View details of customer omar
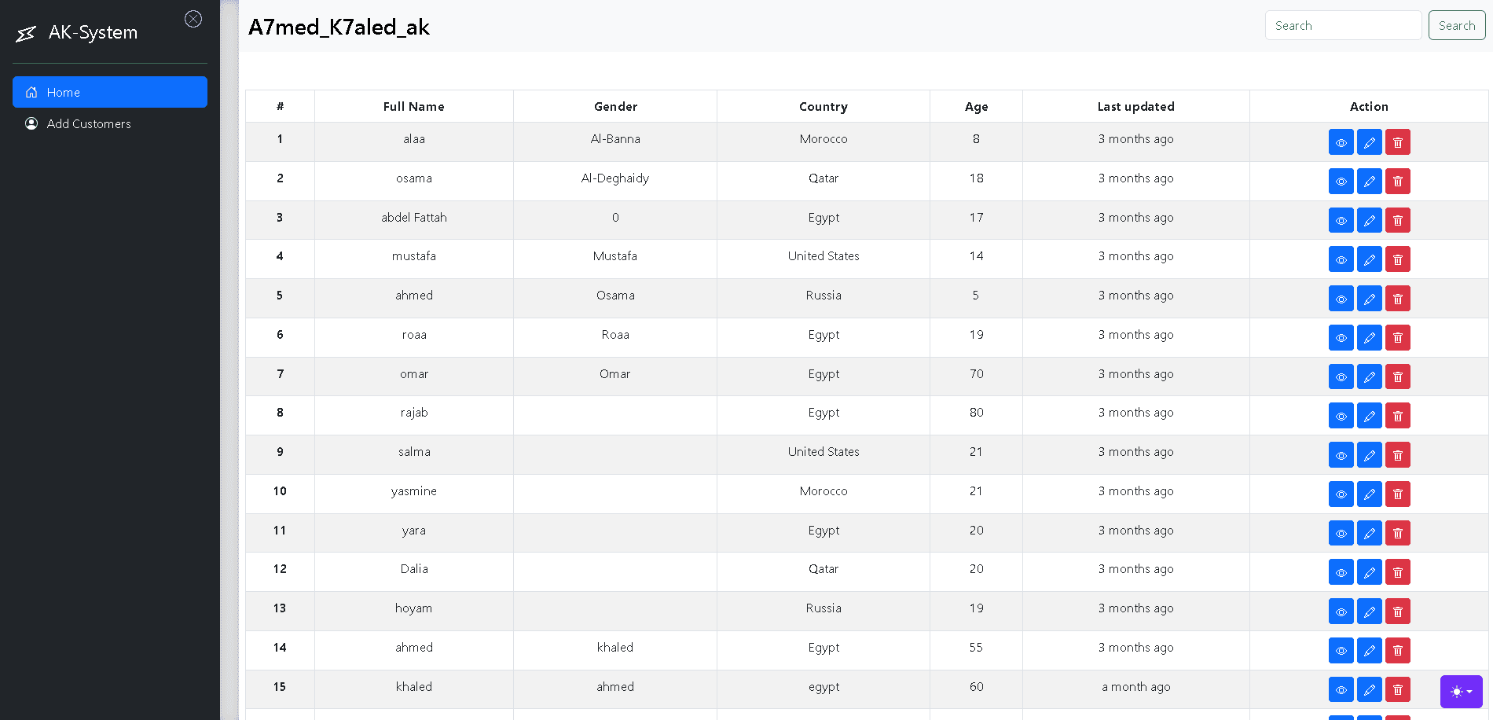1493x720 pixels. (x=1341, y=377)
